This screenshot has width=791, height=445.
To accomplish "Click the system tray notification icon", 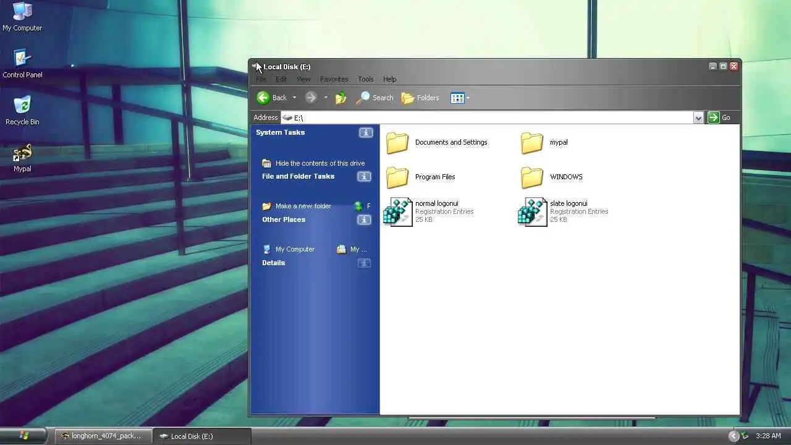I will 745,436.
